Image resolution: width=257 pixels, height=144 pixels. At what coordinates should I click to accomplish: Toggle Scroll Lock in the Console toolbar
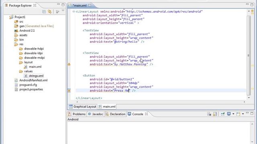point(215,114)
